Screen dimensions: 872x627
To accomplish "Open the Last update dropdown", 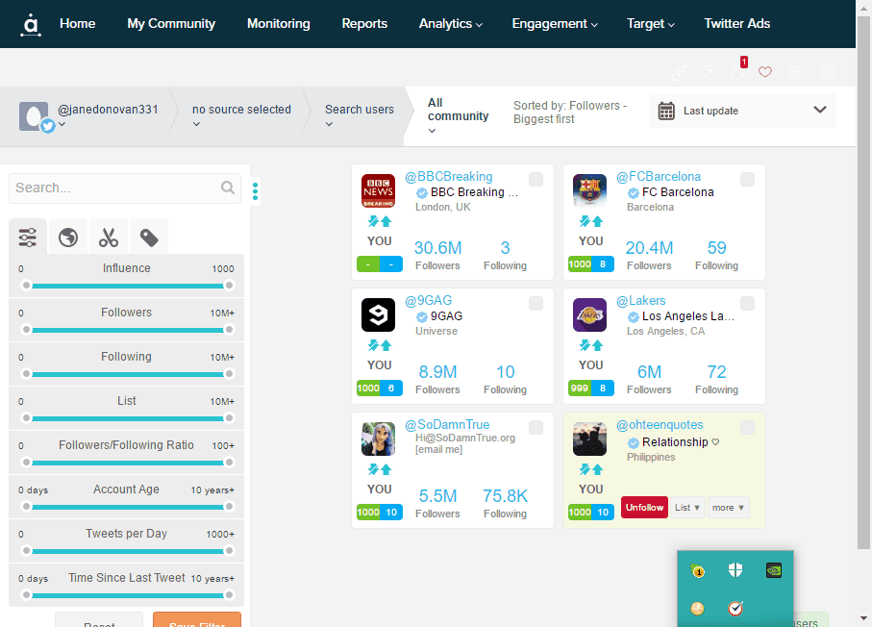I will pyautogui.click(x=742, y=111).
